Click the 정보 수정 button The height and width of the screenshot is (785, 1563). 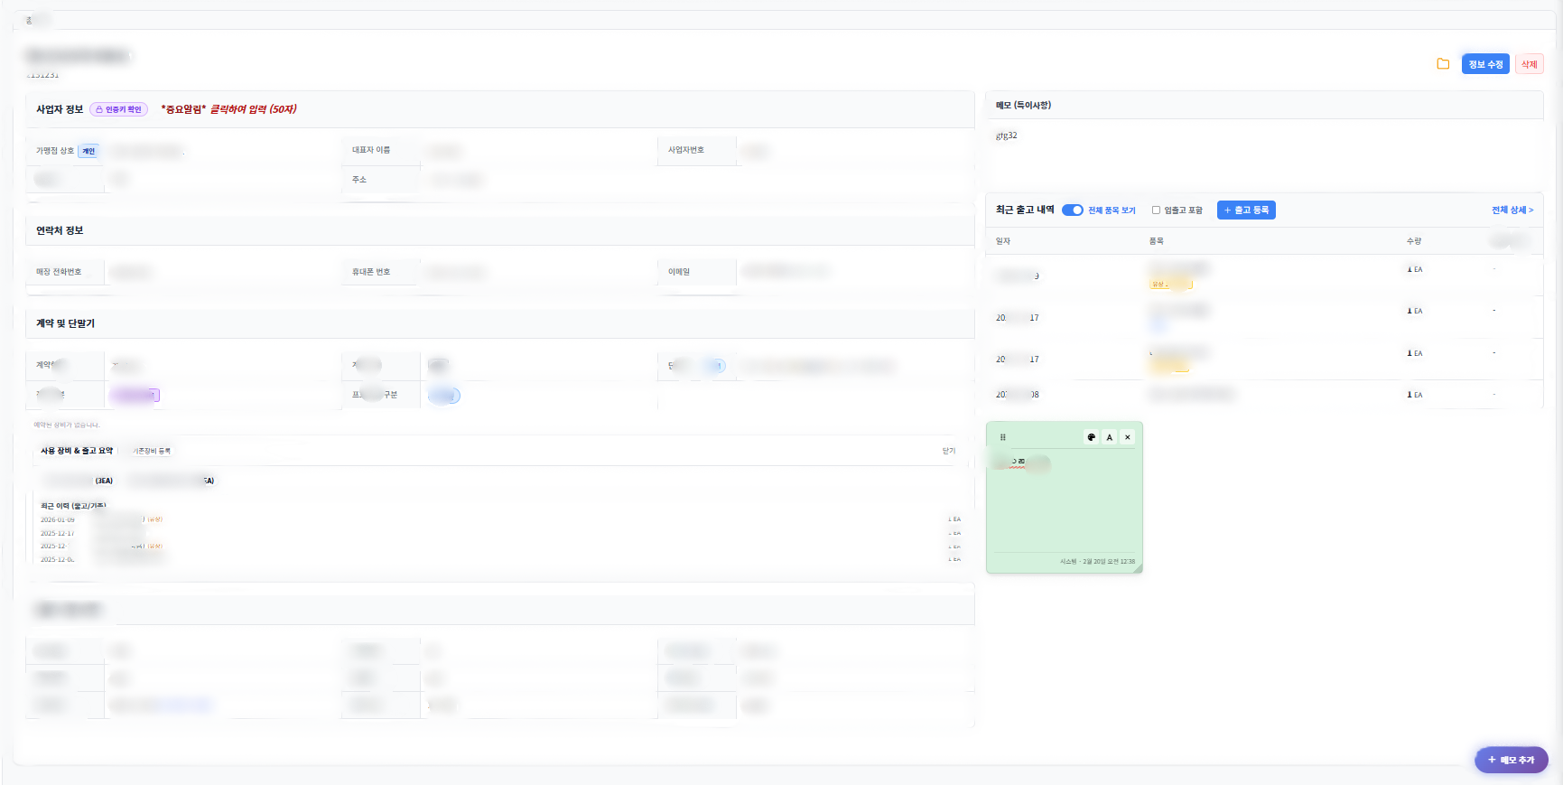1484,64
